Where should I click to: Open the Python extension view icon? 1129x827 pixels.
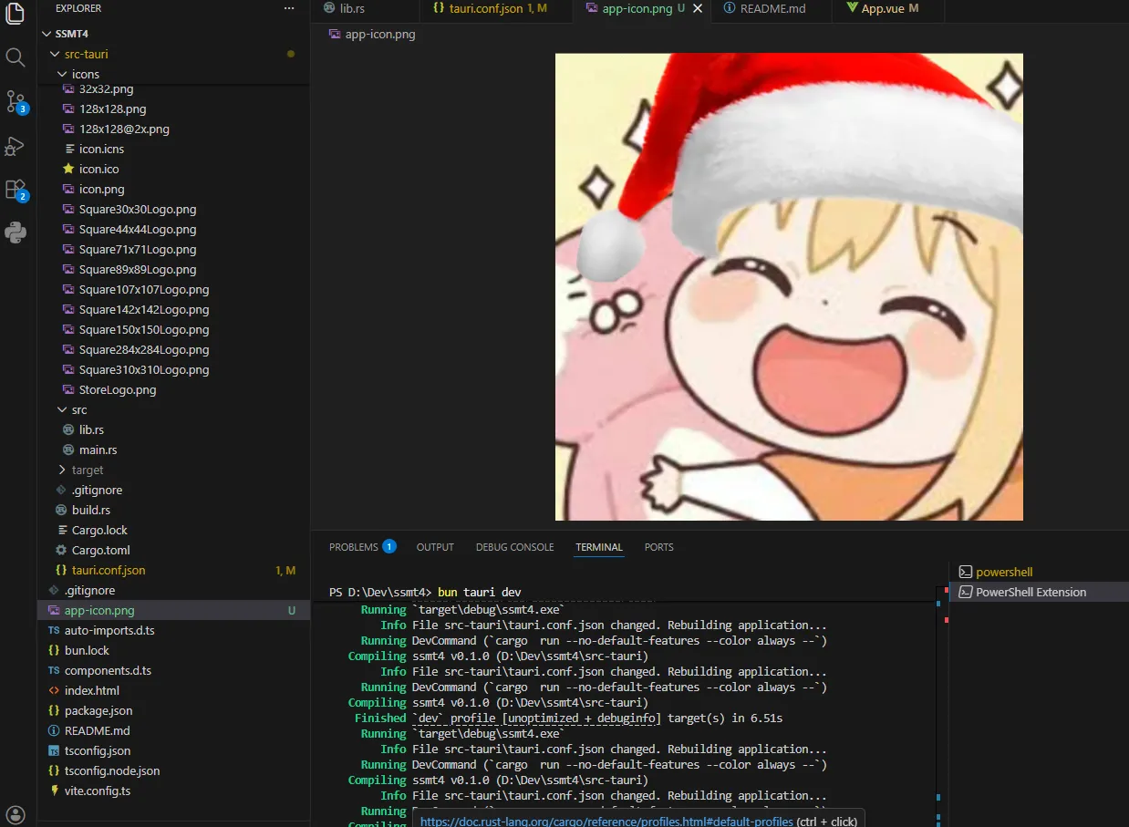pos(16,233)
